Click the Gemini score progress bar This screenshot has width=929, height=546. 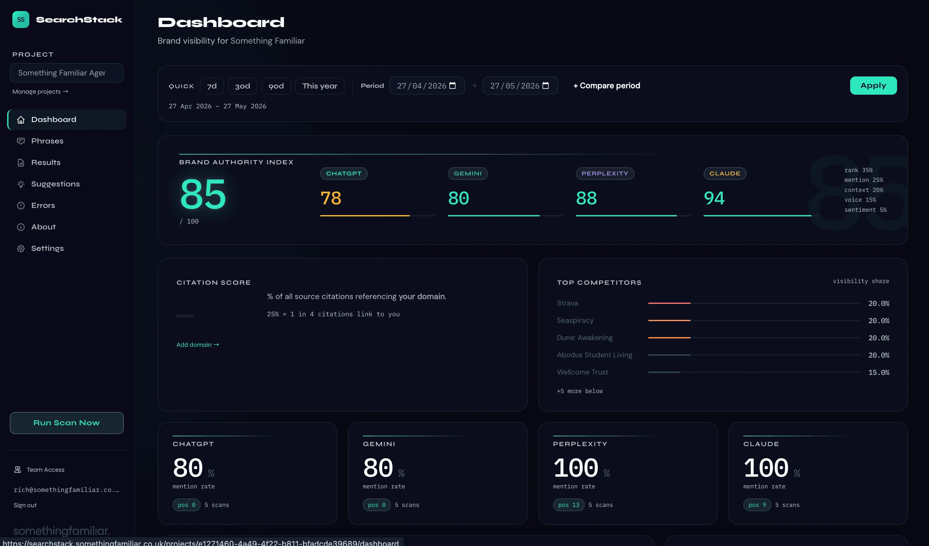(x=505, y=215)
